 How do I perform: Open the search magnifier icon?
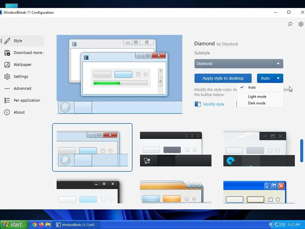pyautogui.click(x=290, y=24)
